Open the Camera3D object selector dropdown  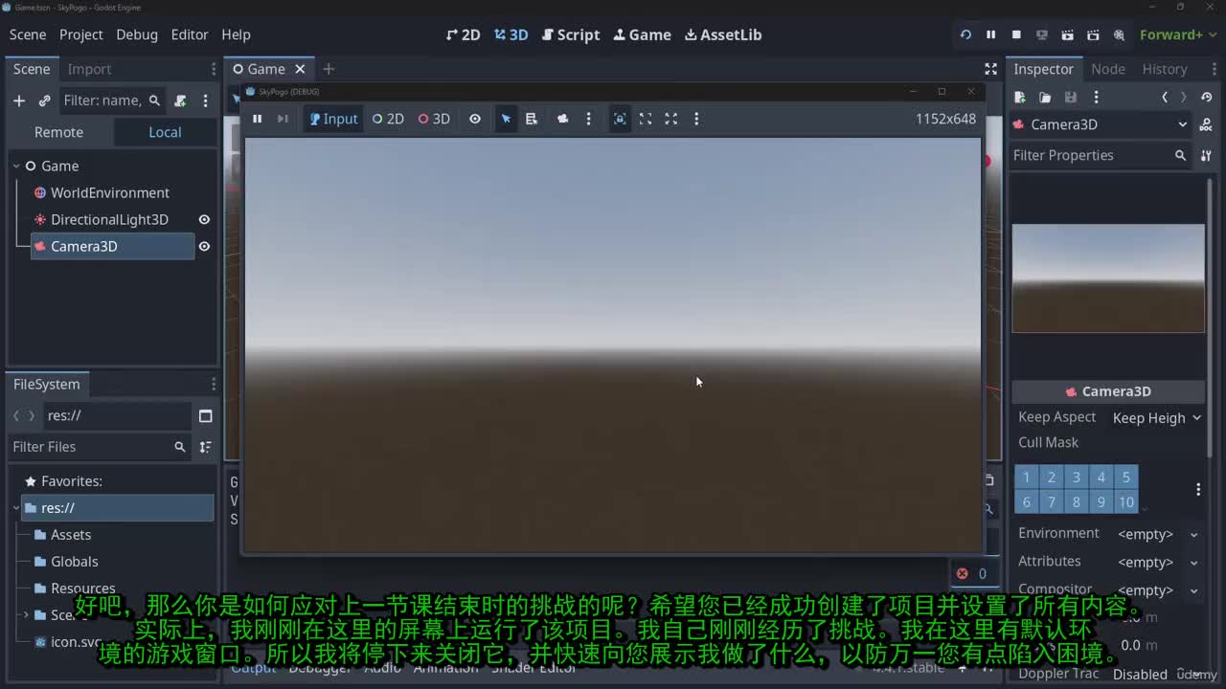tap(1101, 124)
